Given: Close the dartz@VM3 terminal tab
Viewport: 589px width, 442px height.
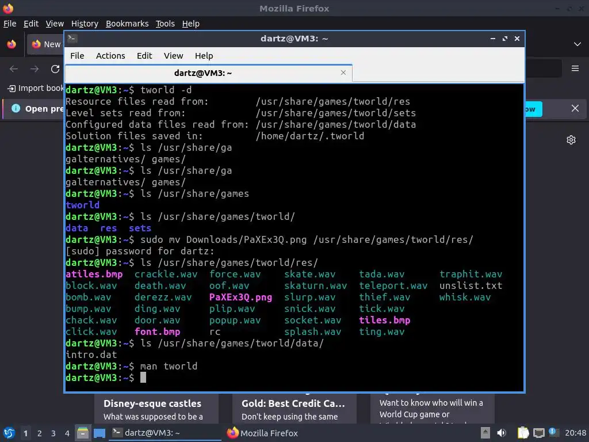Looking at the screenshot, I should coord(343,73).
